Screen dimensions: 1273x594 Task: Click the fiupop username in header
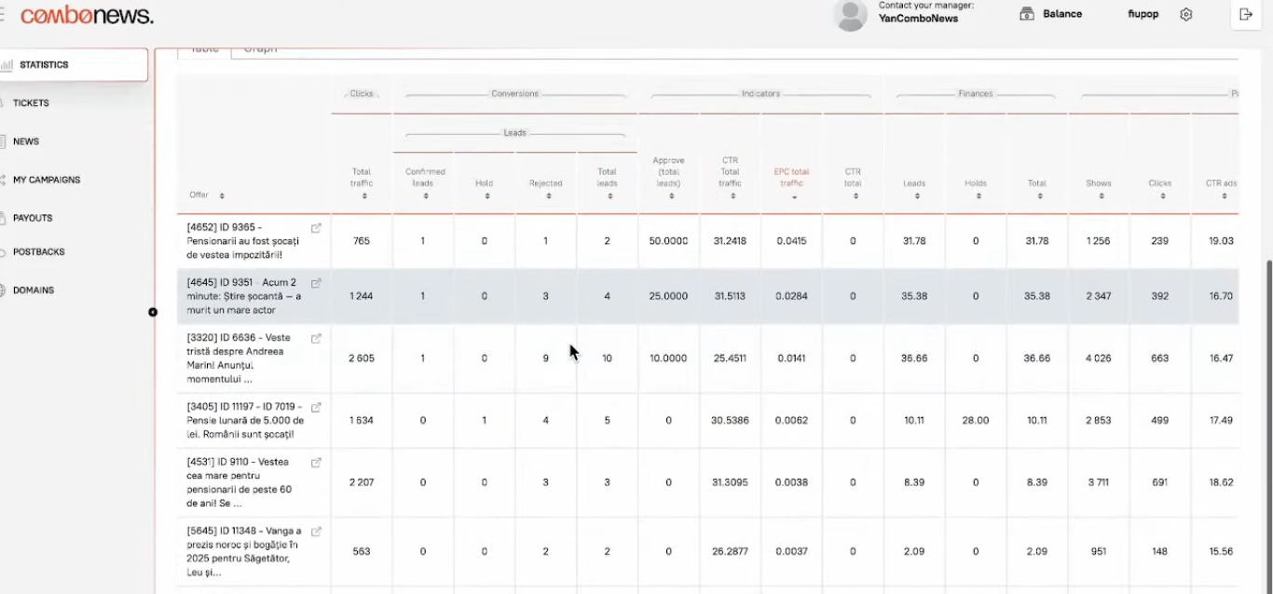point(1143,15)
